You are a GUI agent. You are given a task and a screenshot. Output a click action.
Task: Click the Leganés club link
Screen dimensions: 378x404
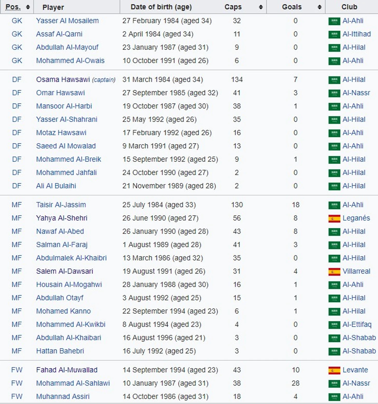pyautogui.click(x=356, y=218)
